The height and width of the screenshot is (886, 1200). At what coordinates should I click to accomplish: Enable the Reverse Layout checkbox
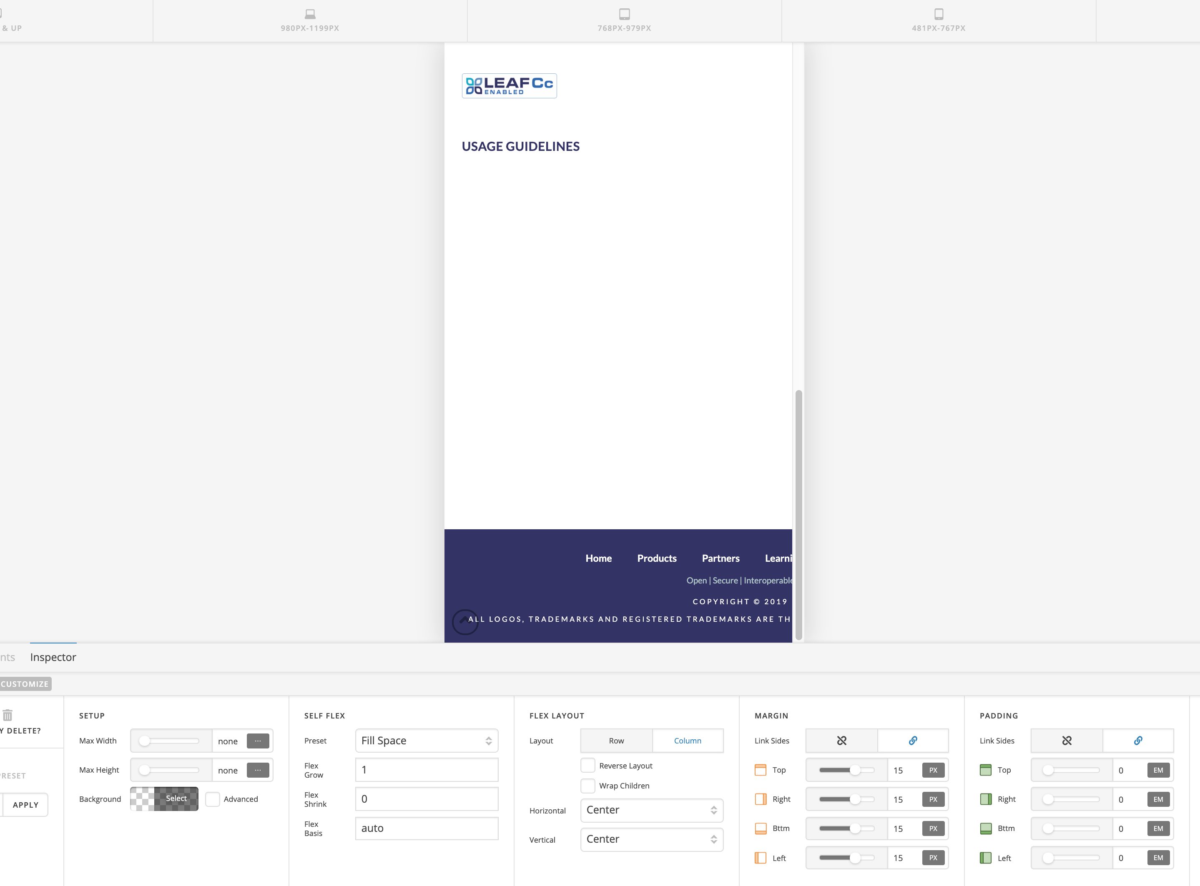[588, 765]
